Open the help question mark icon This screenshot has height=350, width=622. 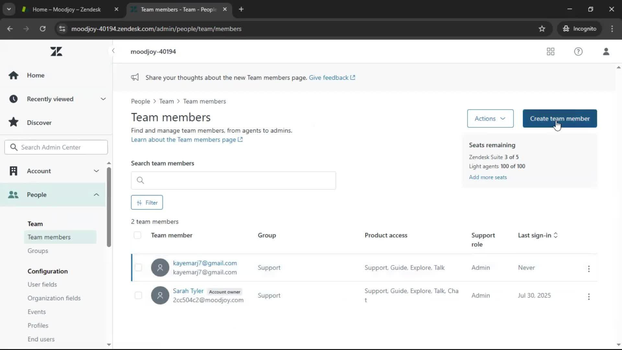pyautogui.click(x=578, y=52)
